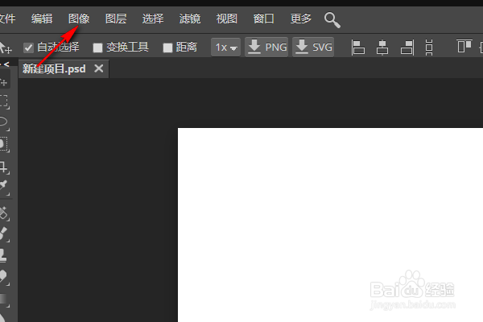The width and height of the screenshot is (483, 322).
Task: Switch to the 新建项目.psd tab
Action: 54,68
